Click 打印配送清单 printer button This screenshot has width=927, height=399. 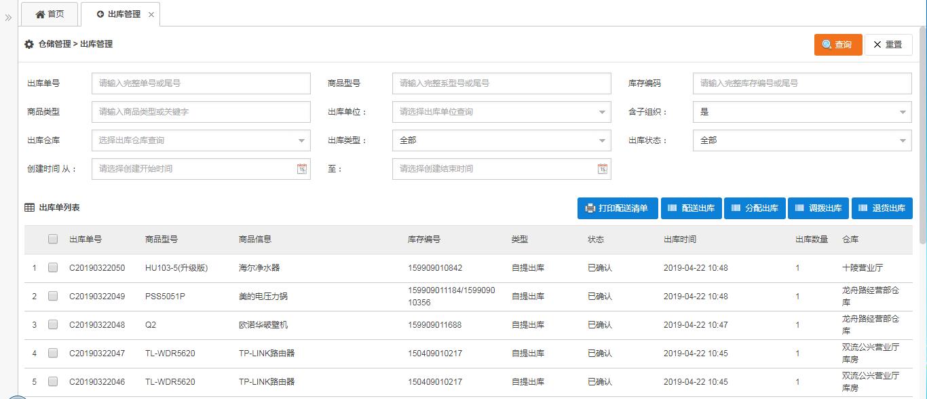[x=618, y=208]
